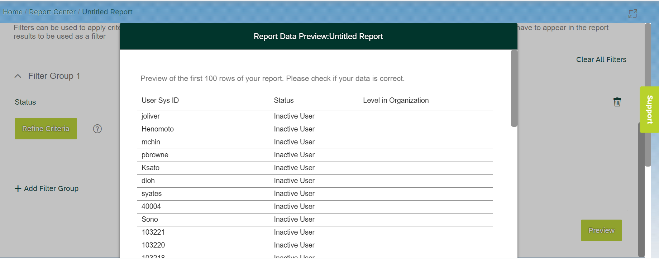Go to Home breadcrumb

point(13,12)
